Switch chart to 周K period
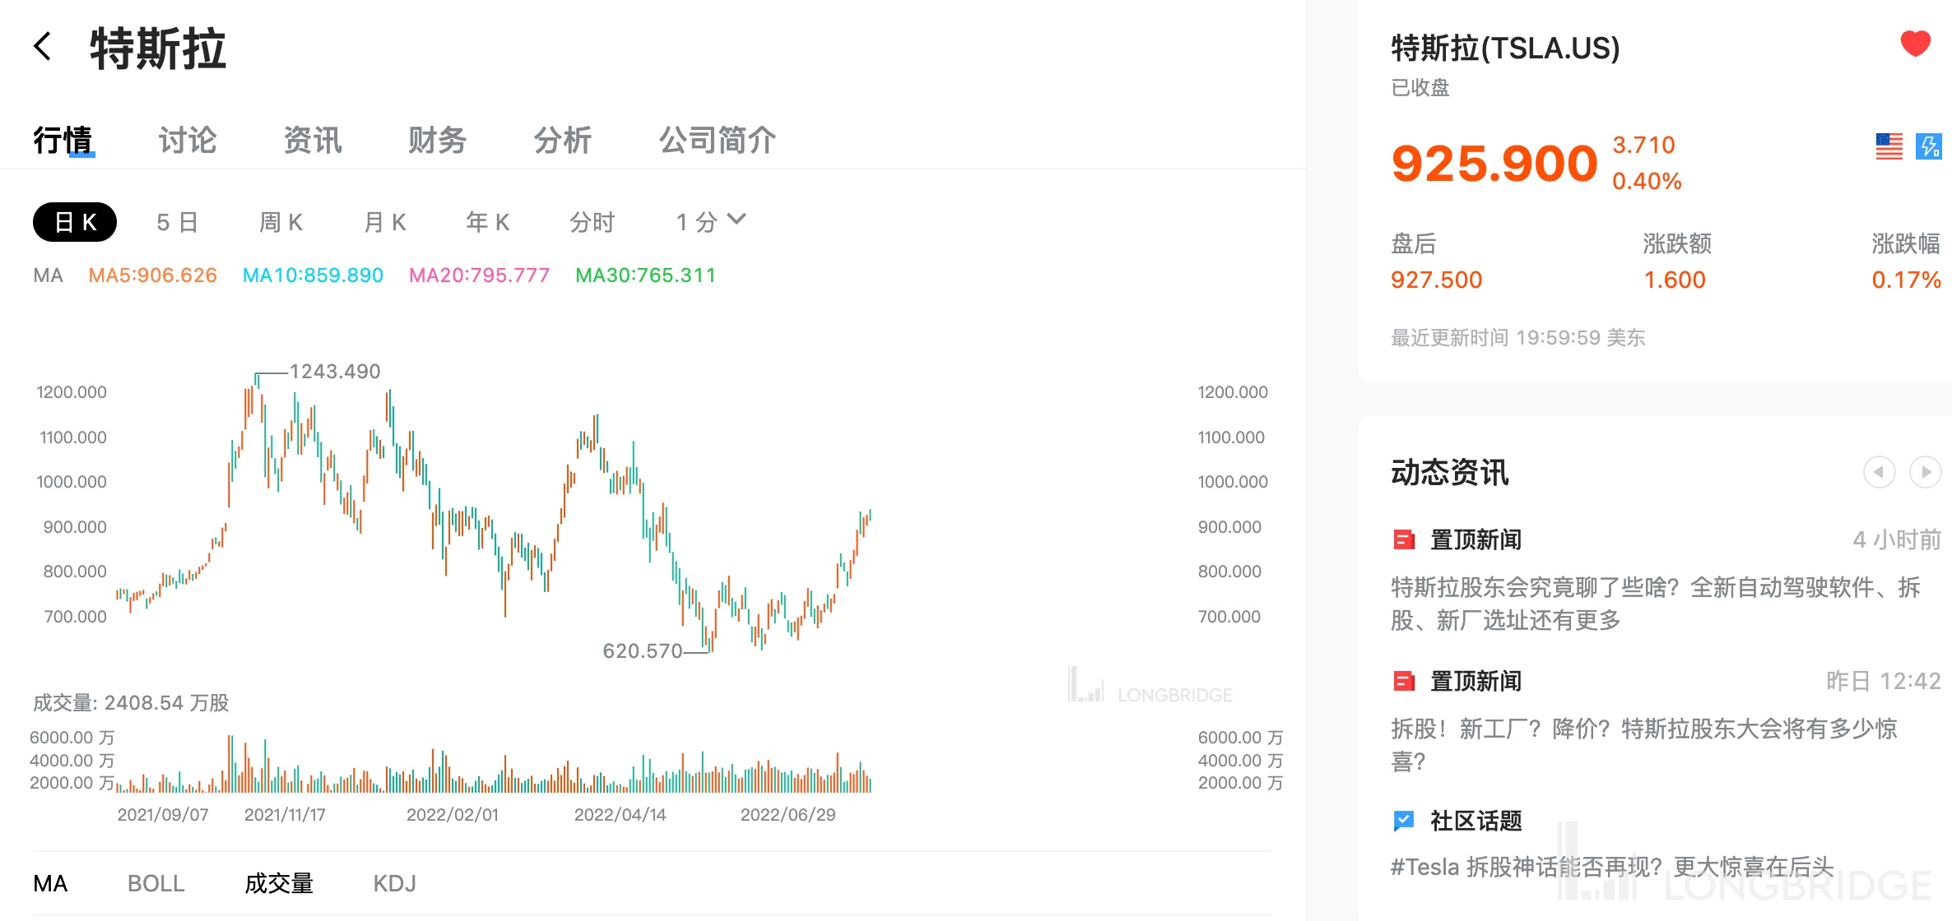The width and height of the screenshot is (1952, 921). 281,222
